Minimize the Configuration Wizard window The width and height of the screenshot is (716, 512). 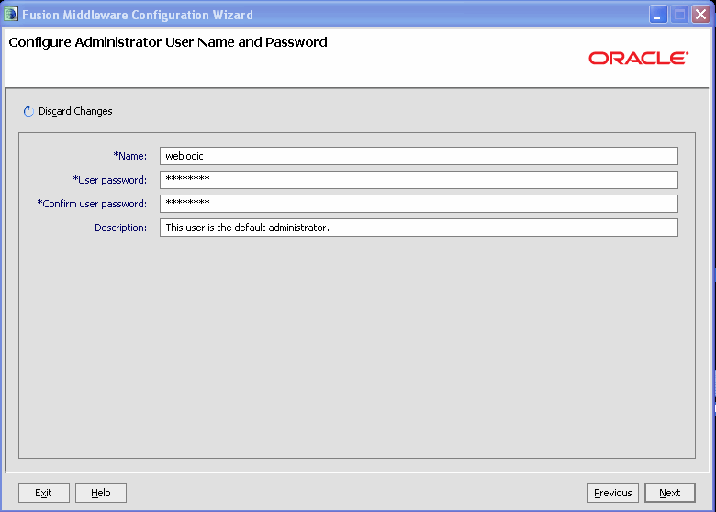(658, 15)
